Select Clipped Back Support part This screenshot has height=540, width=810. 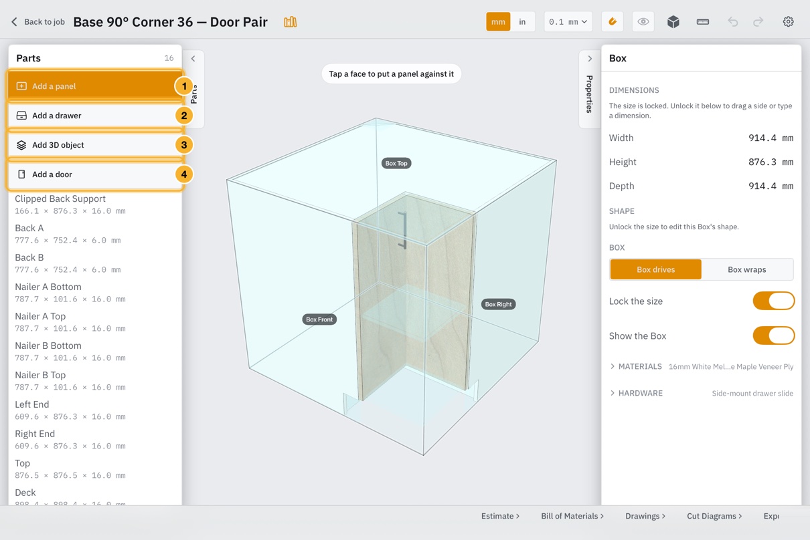(95, 204)
